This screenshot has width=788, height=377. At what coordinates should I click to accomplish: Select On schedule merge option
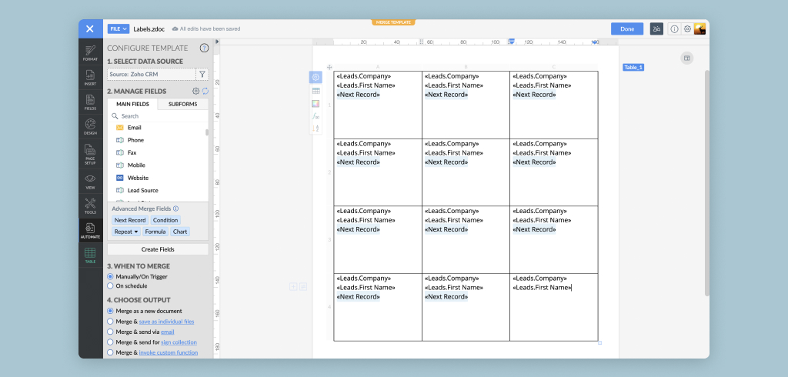coord(110,285)
